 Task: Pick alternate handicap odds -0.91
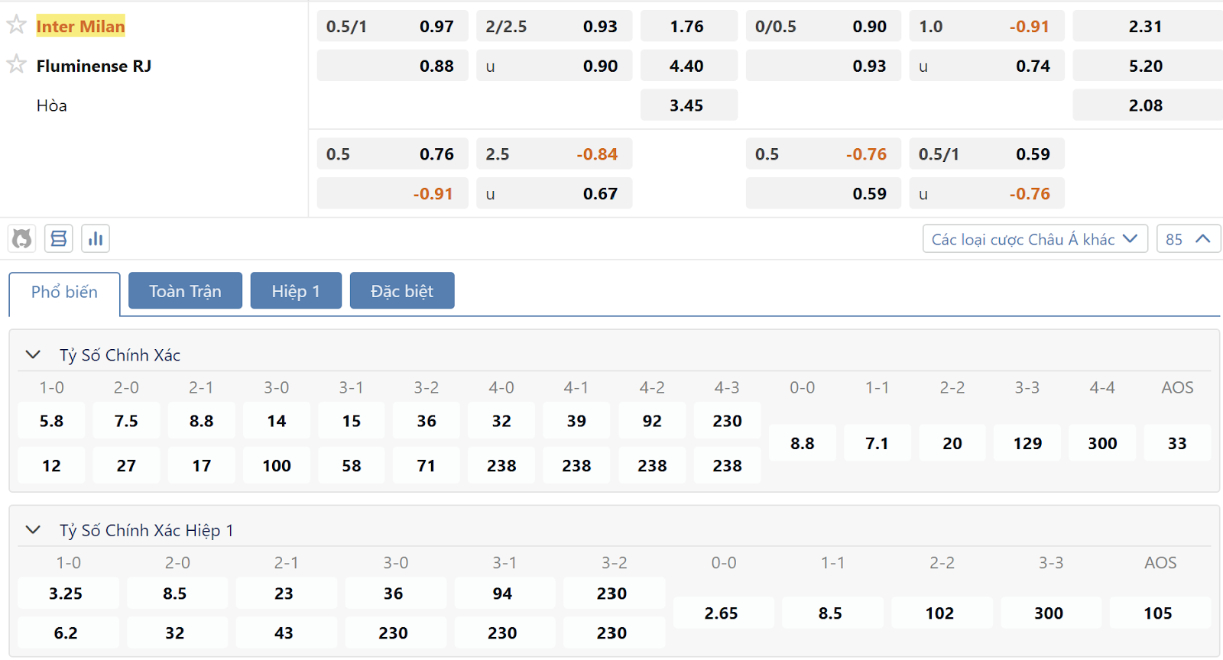(392, 193)
